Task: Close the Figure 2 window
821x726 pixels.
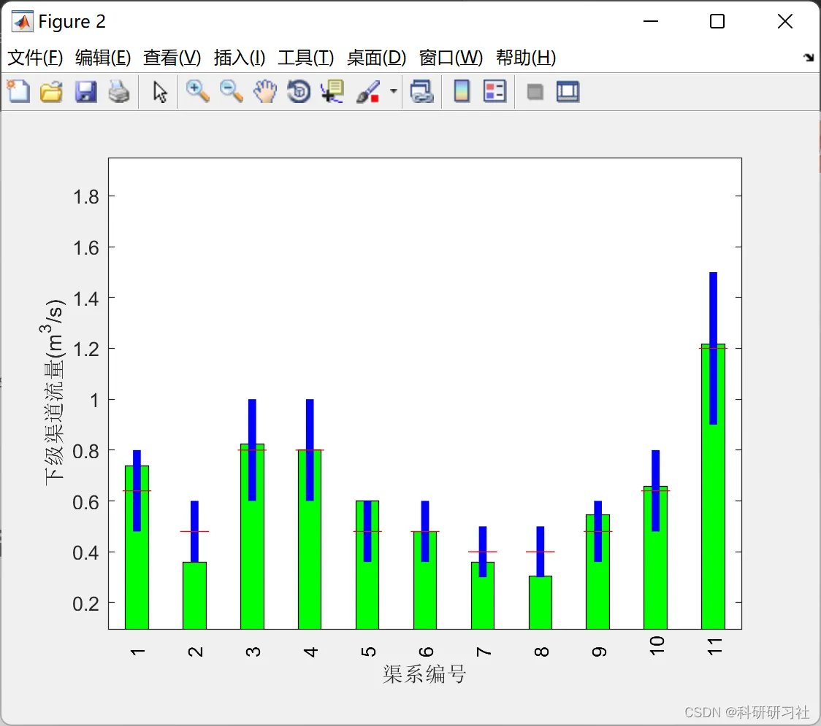Action: pos(785,21)
